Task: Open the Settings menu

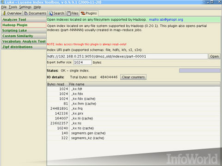Action: click(25, 7)
